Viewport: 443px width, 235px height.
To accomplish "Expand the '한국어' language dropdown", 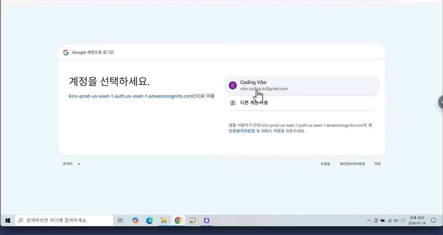I will pos(72,164).
